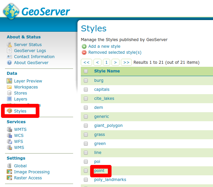
Task: Click the red minus remove style icon
Action: 84,52
